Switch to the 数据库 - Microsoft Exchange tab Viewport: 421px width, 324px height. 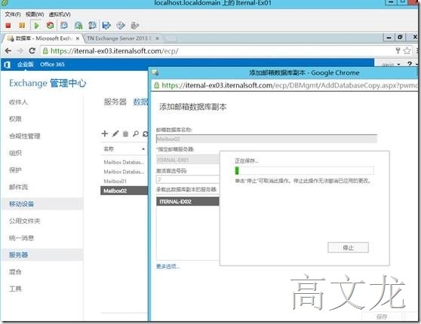(x=44, y=38)
